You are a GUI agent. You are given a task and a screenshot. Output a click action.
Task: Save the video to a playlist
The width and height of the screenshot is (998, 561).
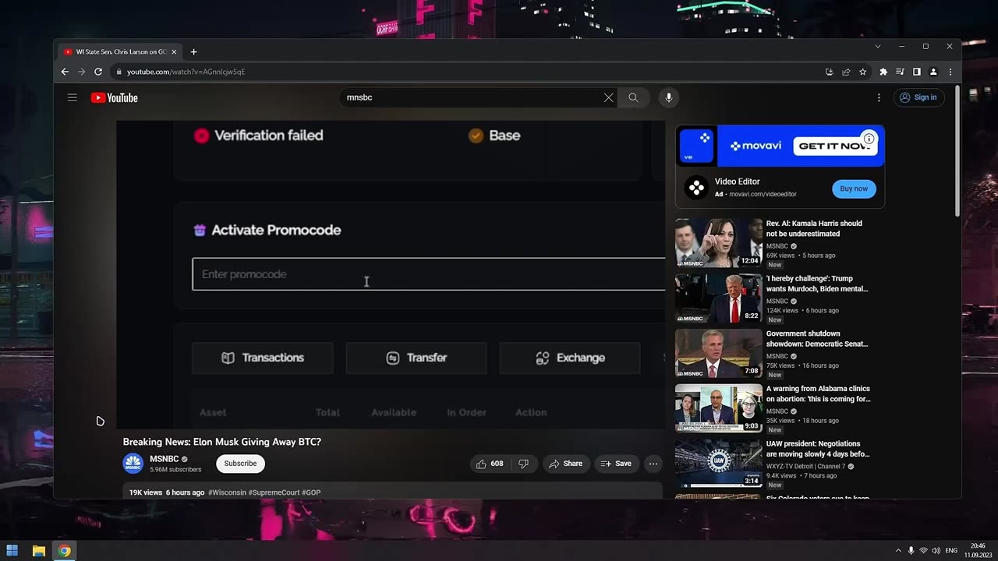[617, 464]
